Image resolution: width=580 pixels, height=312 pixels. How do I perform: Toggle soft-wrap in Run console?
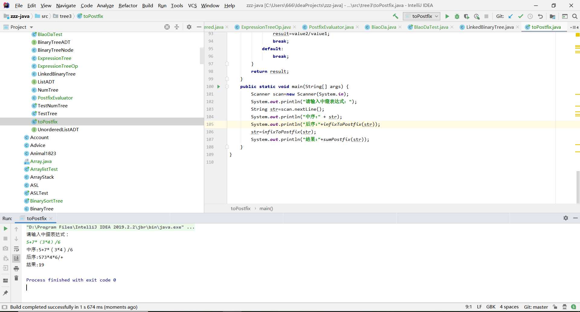point(16,249)
